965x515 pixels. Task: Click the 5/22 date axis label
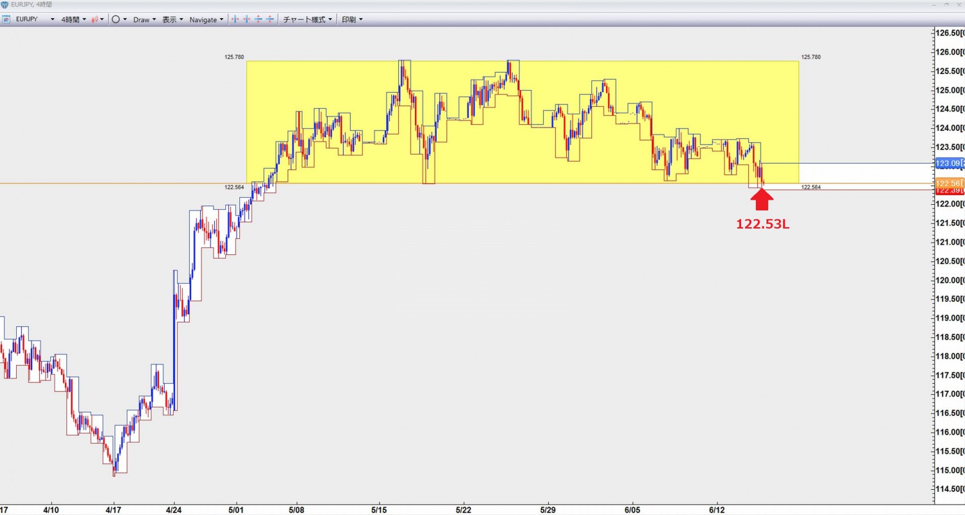click(464, 510)
